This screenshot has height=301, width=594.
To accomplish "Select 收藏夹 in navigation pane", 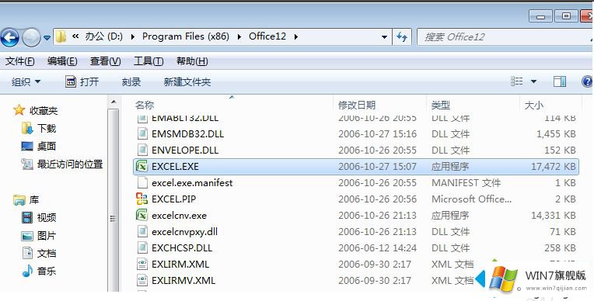I will [44, 111].
